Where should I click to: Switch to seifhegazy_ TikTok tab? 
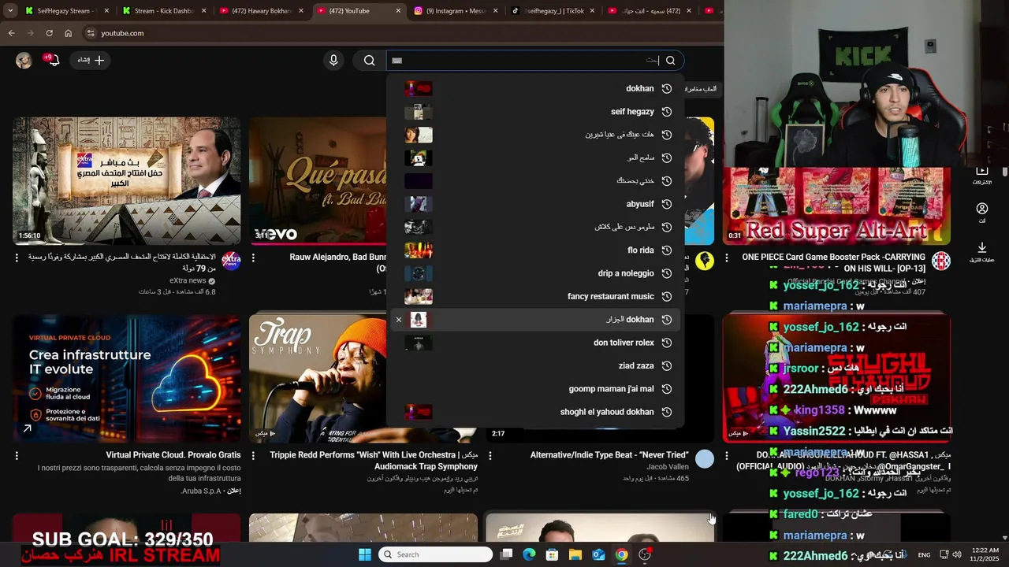tap(552, 11)
